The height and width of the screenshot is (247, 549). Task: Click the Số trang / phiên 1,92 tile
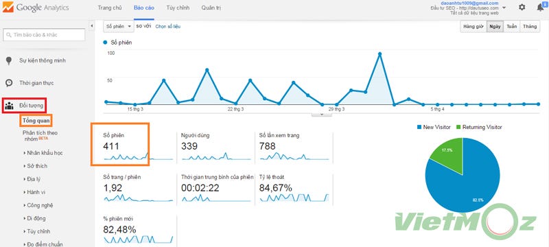click(139, 189)
